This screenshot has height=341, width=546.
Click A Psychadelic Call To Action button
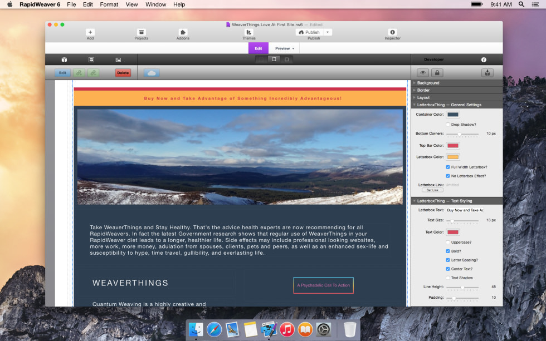tap(324, 285)
